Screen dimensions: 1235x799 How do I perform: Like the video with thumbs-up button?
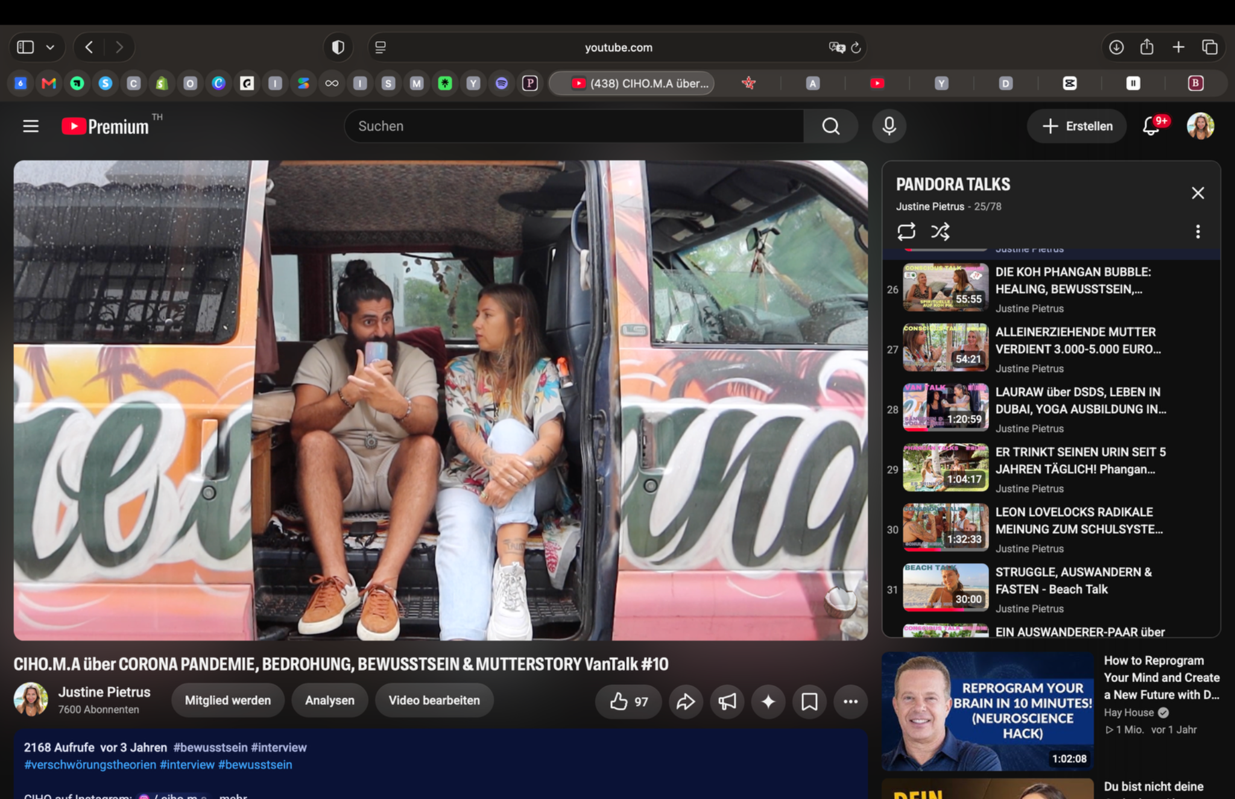[628, 701]
